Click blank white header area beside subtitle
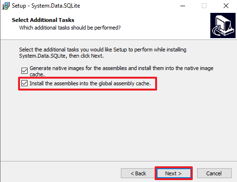The width and height of the screenshot is (237, 182). click(165, 28)
